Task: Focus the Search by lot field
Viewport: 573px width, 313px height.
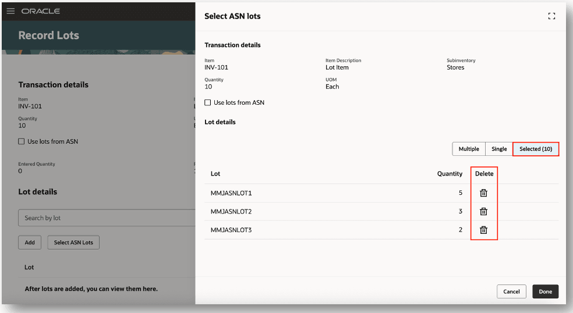Action: (x=107, y=218)
